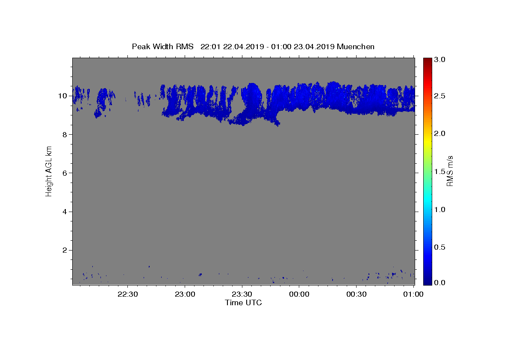Image resolution: width=513 pixels, height=342 pixels.
Task: Click the 01:00 time tick label
Action: [413, 294]
